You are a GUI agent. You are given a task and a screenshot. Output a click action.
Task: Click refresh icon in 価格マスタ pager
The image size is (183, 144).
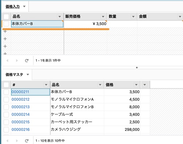click(x=27, y=141)
